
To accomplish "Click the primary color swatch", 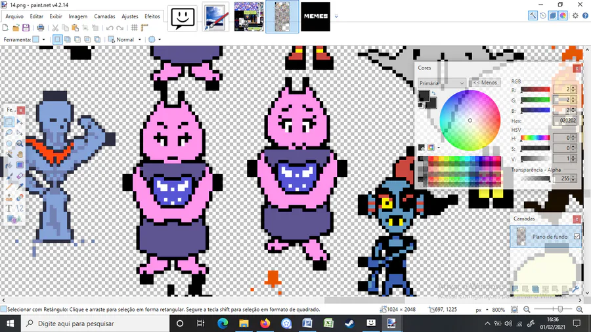I will 423,95.
